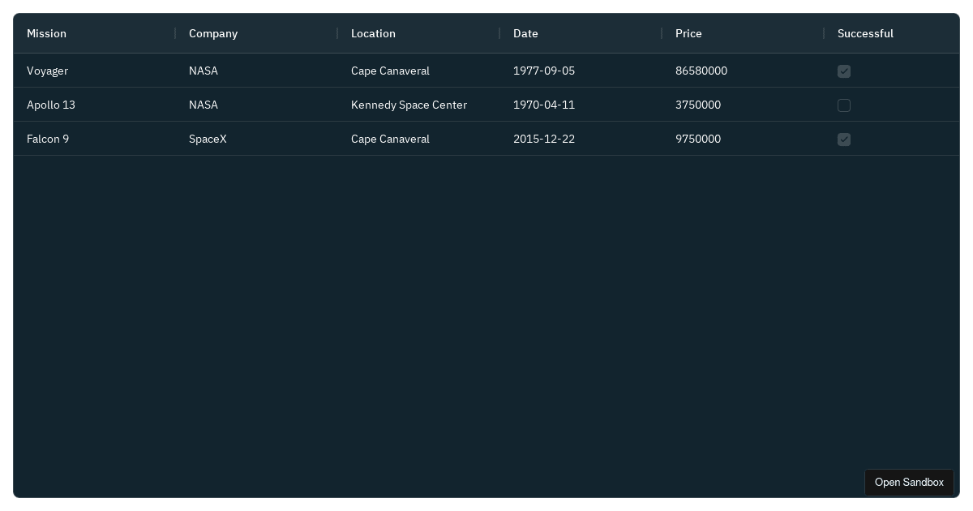Select the Apollo 13 mission row
973x511 pixels.
[51, 105]
